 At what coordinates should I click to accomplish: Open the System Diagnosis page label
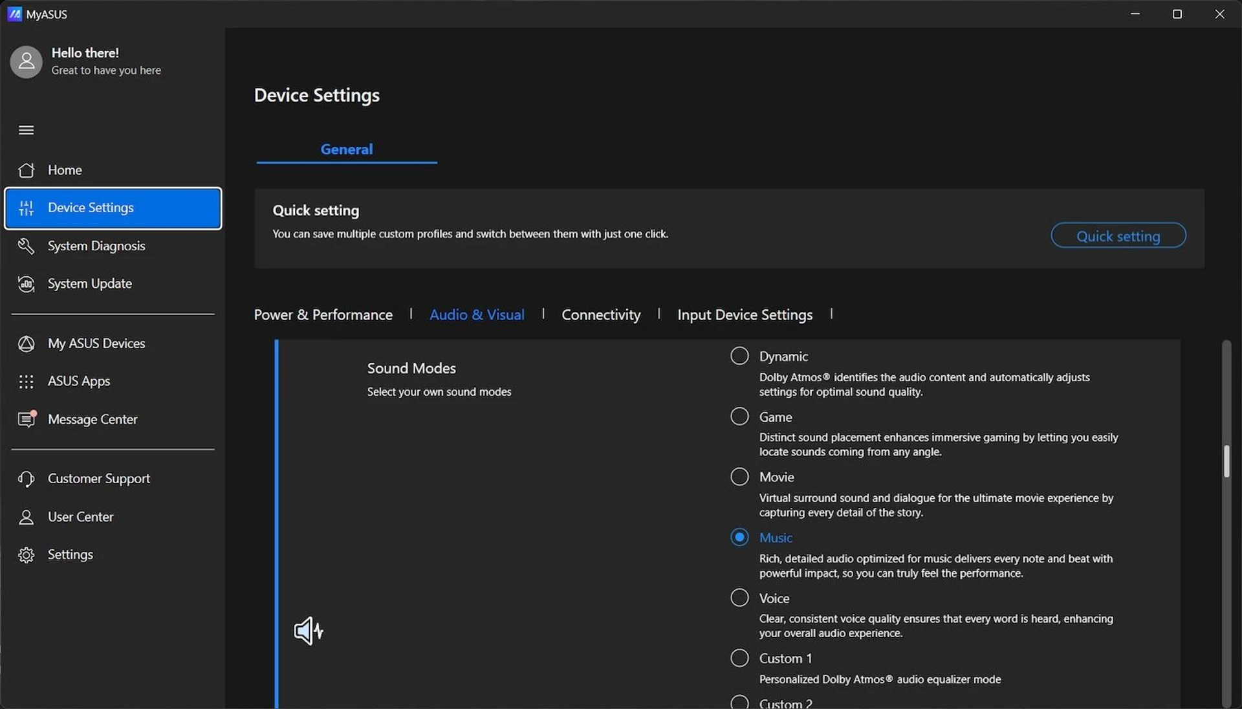click(96, 246)
